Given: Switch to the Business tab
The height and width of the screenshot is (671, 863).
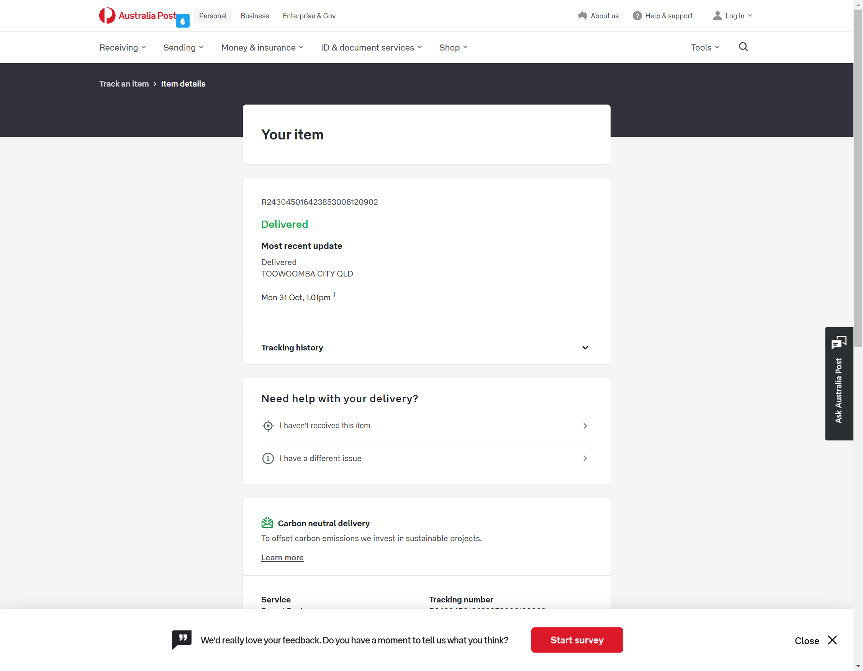Looking at the screenshot, I should point(254,16).
